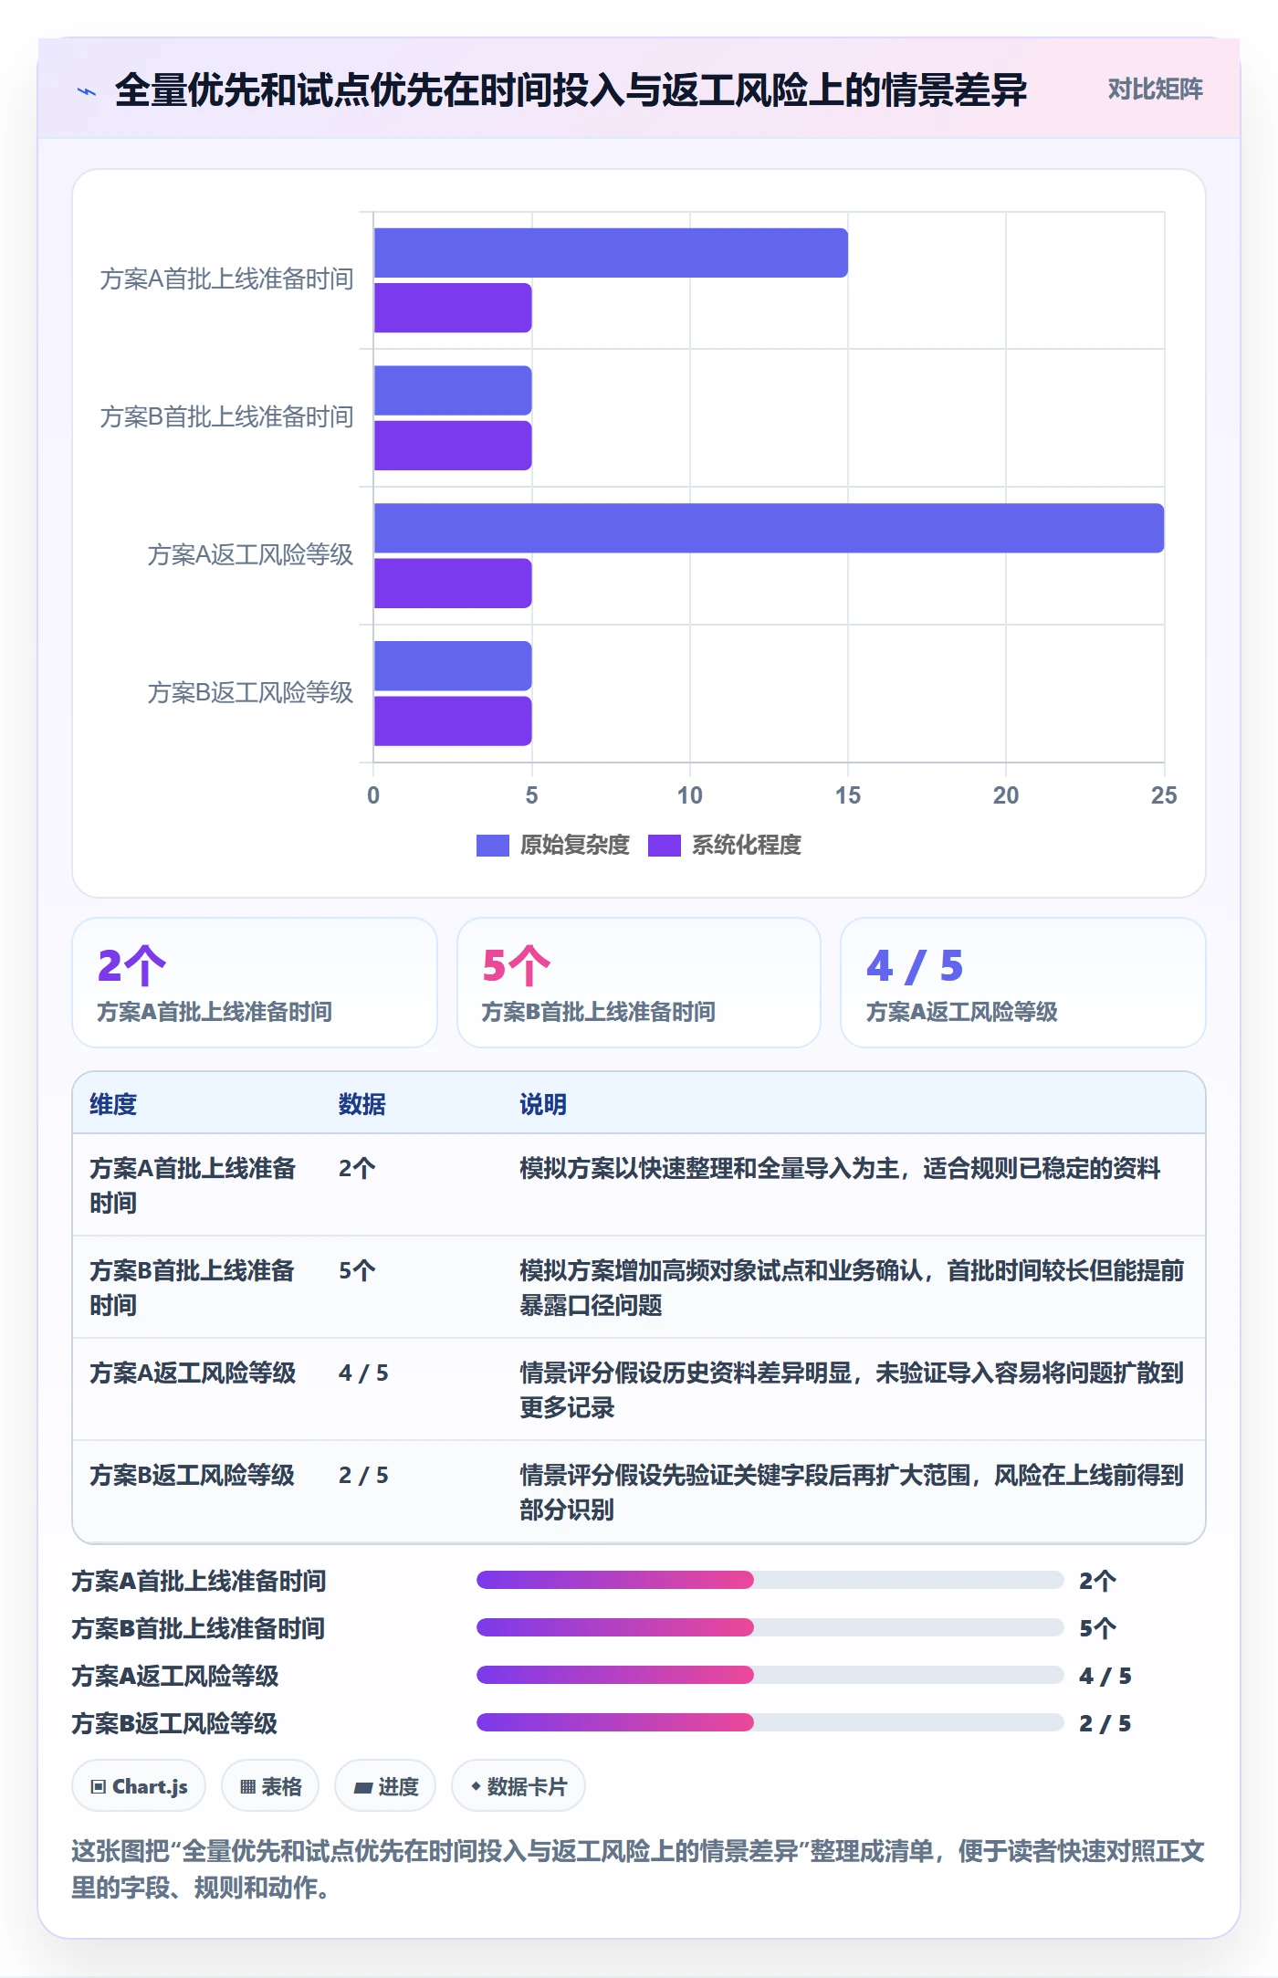Click chart axis label 方案A首批上线准备时间
Viewport: 1278px width, 1978px height.
226,279
